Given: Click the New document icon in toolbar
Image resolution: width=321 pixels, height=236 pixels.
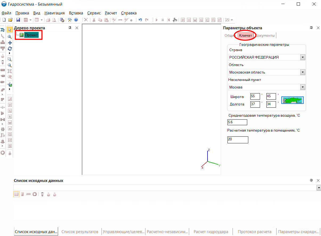Looking at the screenshot, I should [4, 20].
